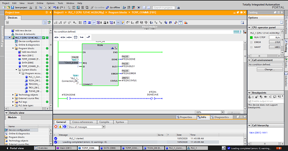This screenshot has width=288, height=151.
Task: Toggle information messages filter icon
Action: (65, 127)
